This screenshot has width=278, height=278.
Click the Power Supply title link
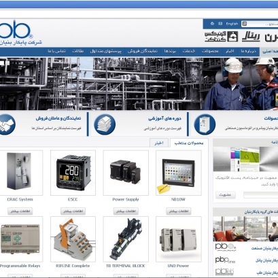tap(126, 199)
